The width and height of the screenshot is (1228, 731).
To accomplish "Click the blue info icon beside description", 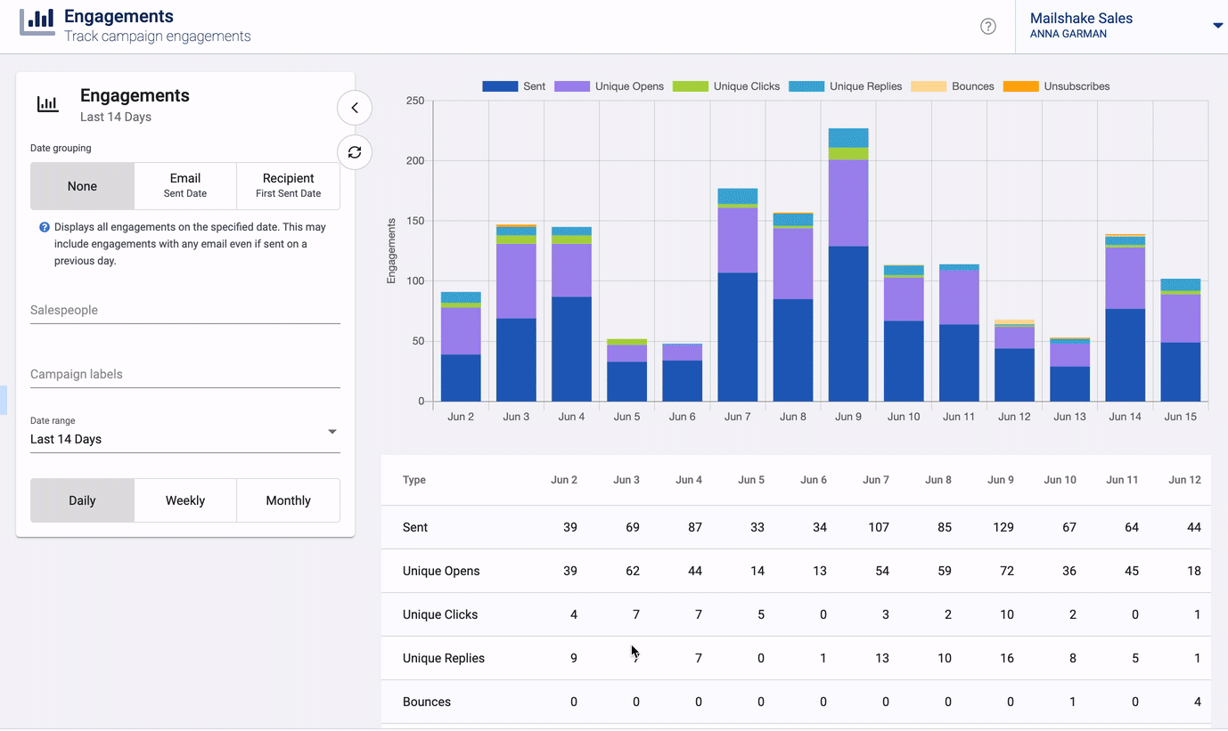I will pos(45,227).
